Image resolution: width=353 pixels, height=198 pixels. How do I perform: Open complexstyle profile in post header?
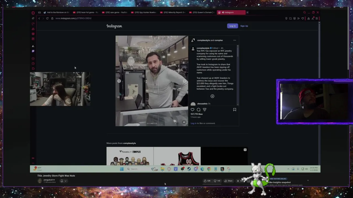(x=204, y=40)
